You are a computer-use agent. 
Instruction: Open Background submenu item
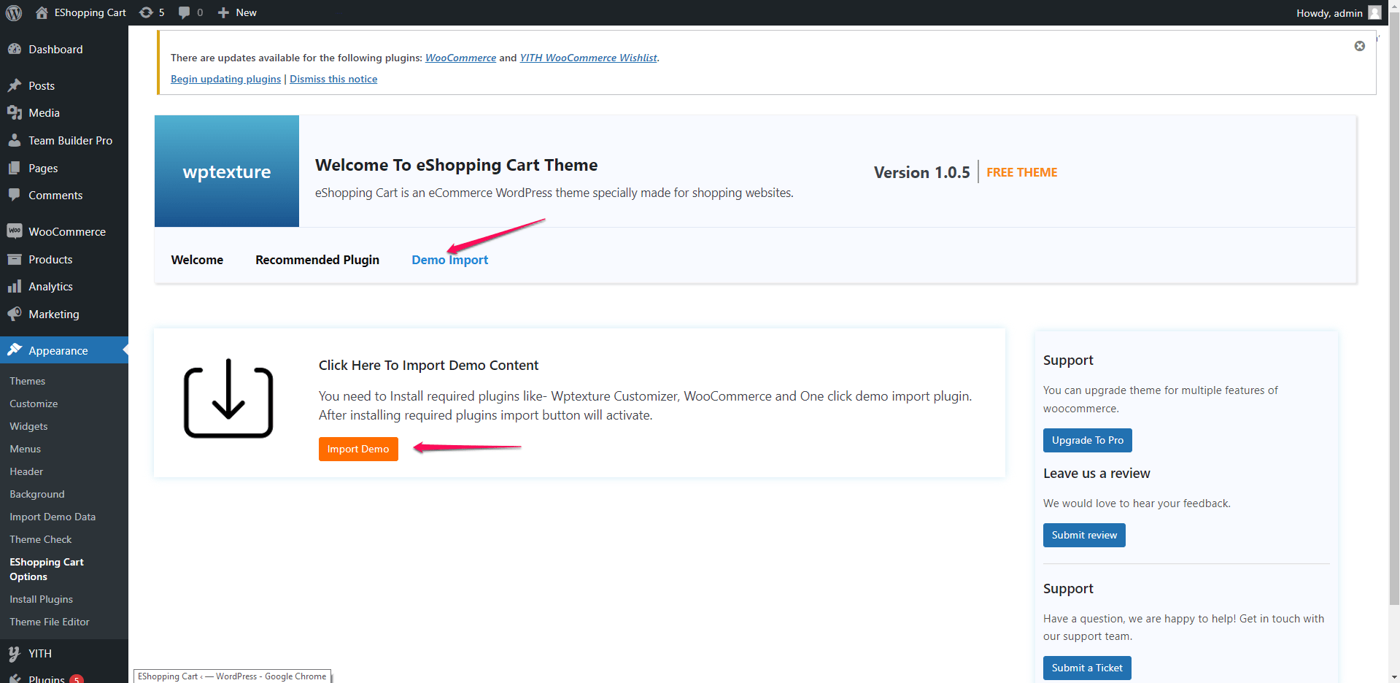pyautogui.click(x=37, y=494)
